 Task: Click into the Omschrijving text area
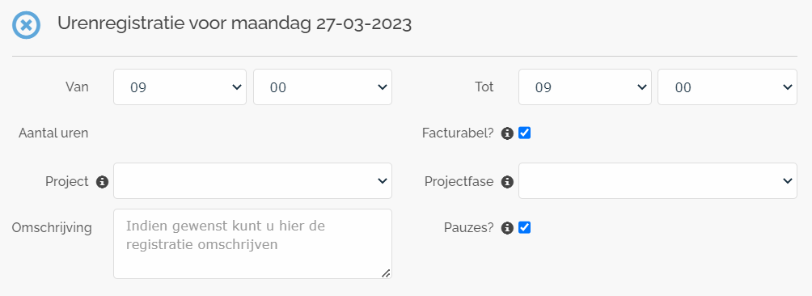pyautogui.click(x=252, y=243)
